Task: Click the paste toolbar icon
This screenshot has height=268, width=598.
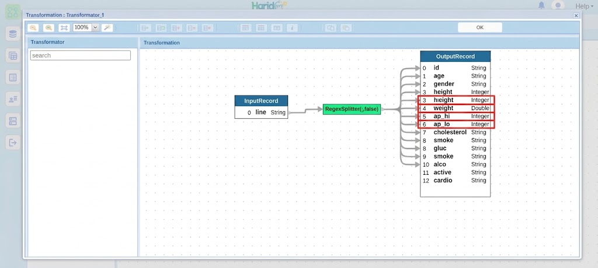Action: click(x=346, y=28)
